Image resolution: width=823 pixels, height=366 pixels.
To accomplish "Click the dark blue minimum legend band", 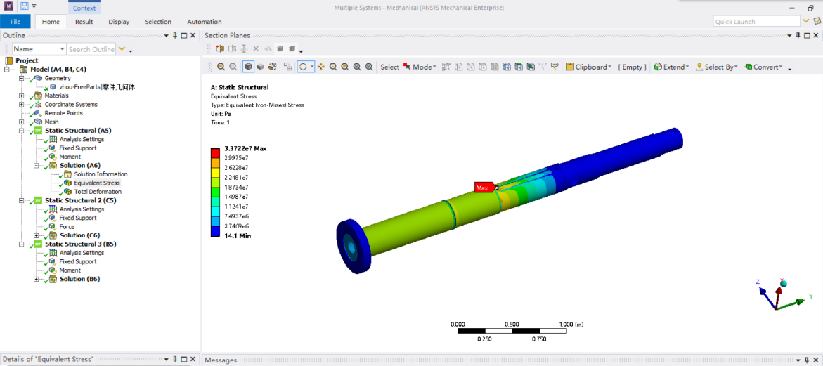I will pyautogui.click(x=215, y=231).
